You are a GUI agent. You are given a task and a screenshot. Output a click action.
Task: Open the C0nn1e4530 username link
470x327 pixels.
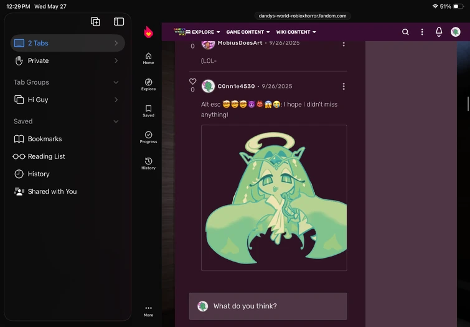coord(236,87)
